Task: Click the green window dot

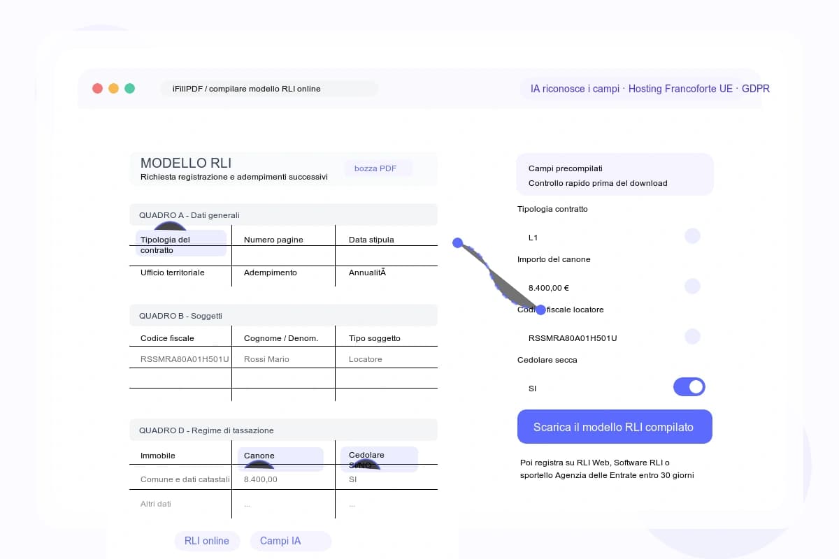Action: (x=129, y=89)
